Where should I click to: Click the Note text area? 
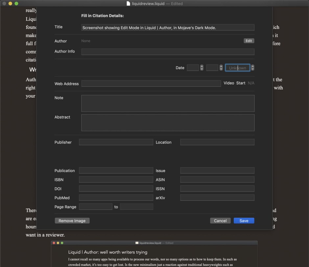click(x=168, y=103)
